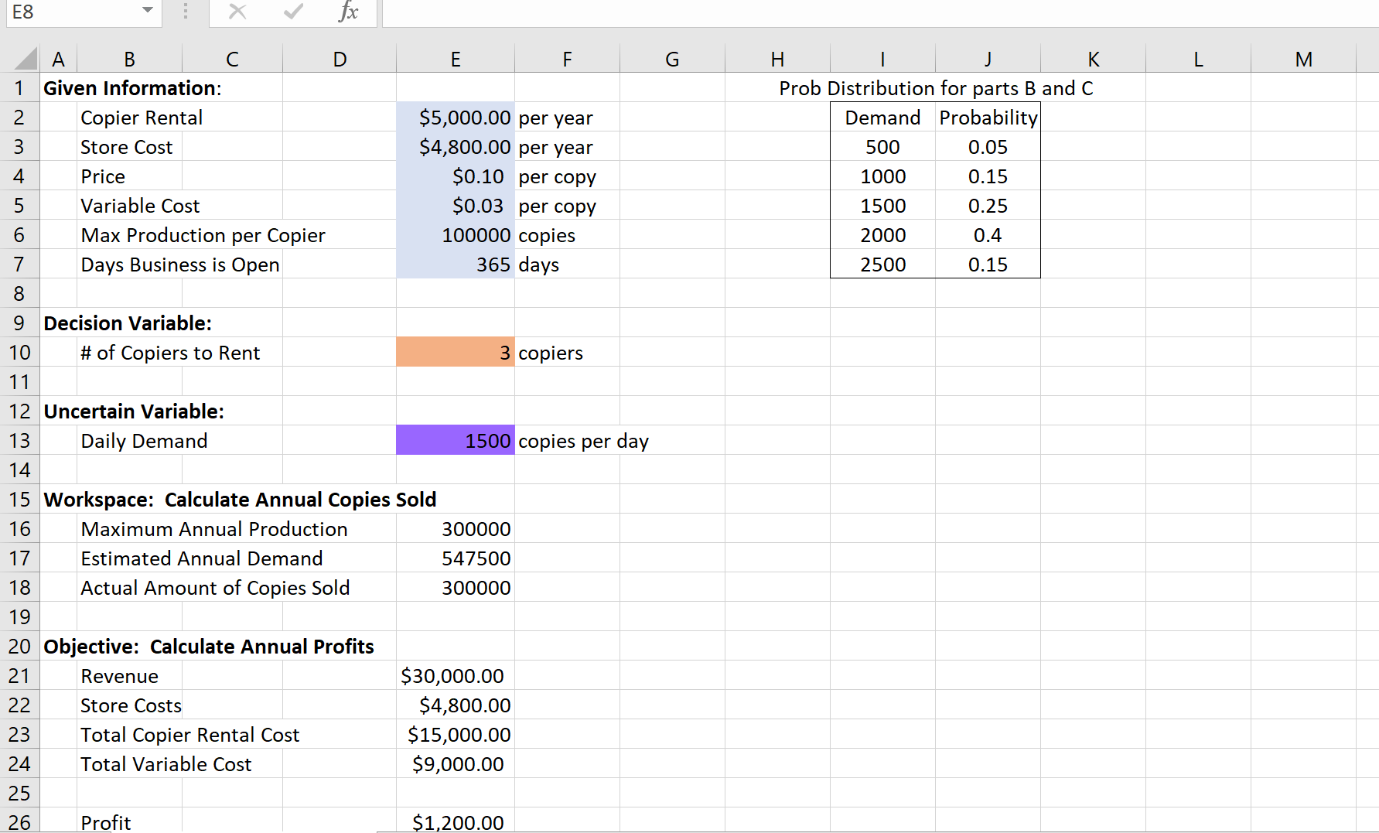This screenshot has height=833, width=1379.
Task: Click row 26 header
Action: 19,822
